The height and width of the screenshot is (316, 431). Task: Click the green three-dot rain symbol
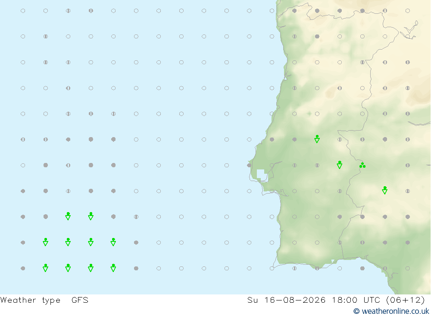(362, 165)
